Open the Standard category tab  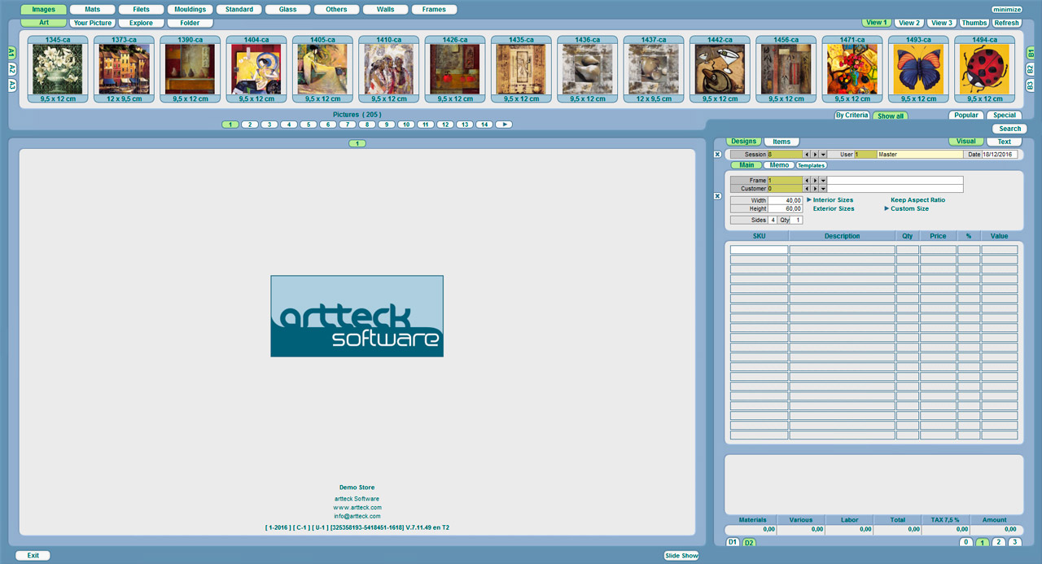coord(239,10)
